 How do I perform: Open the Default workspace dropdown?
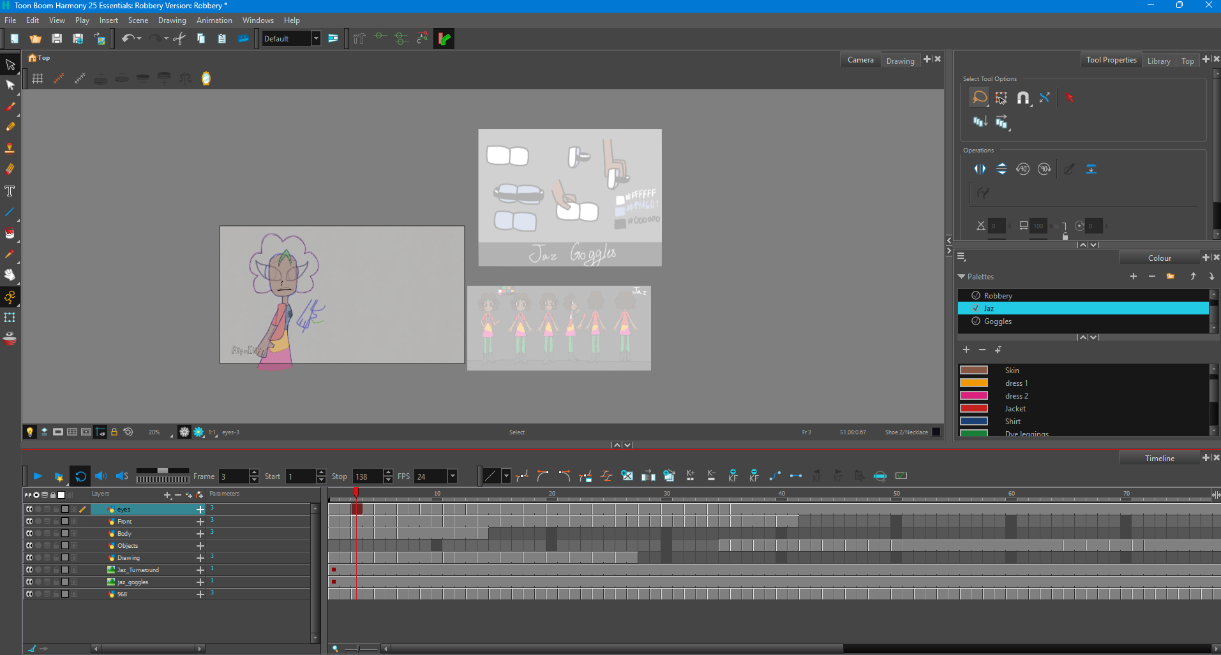click(x=315, y=39)
